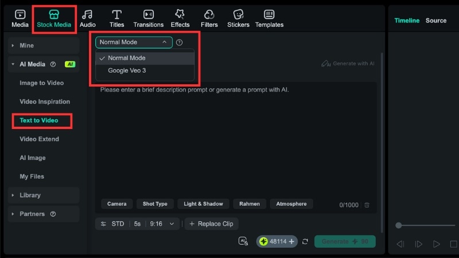This screenshot has height=258, width=459.
Task: Select AI Image
Action: 33,158
